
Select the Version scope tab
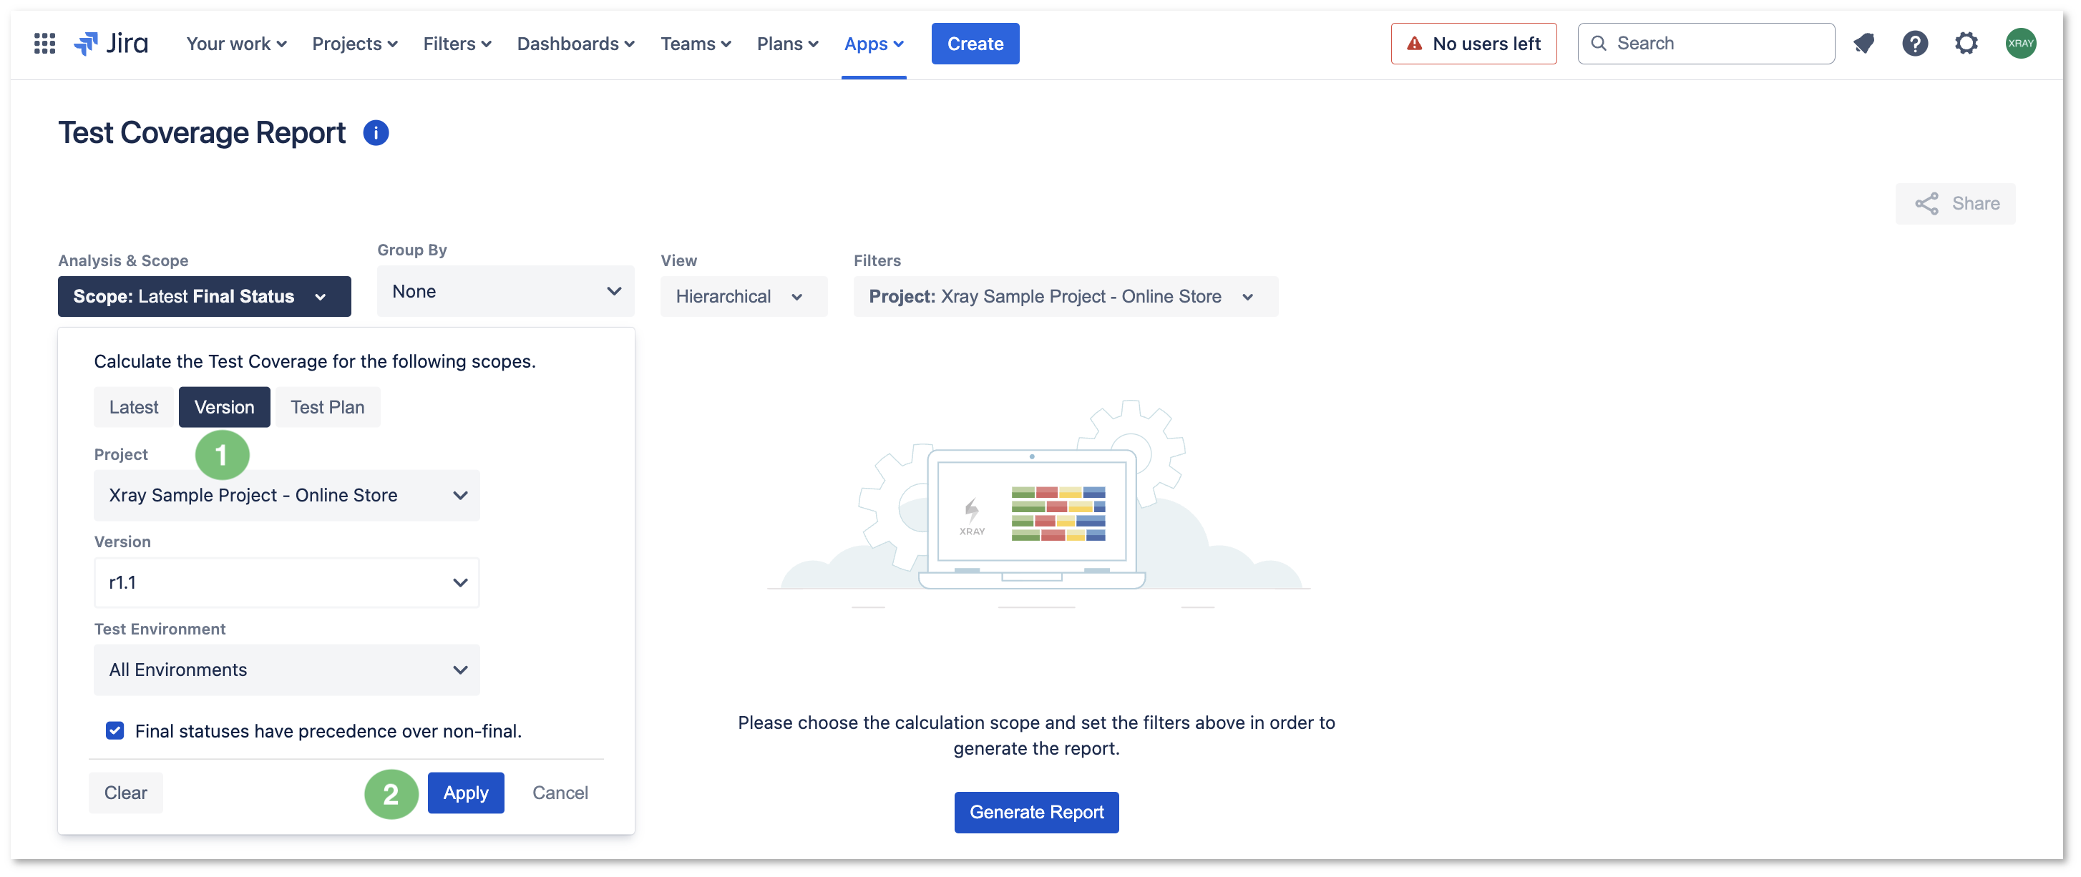coord(225,407)
